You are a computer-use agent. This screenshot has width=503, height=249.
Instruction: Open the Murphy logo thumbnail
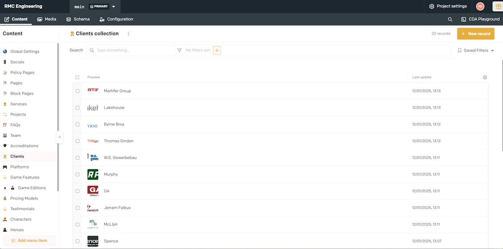(x=93, y=174)
